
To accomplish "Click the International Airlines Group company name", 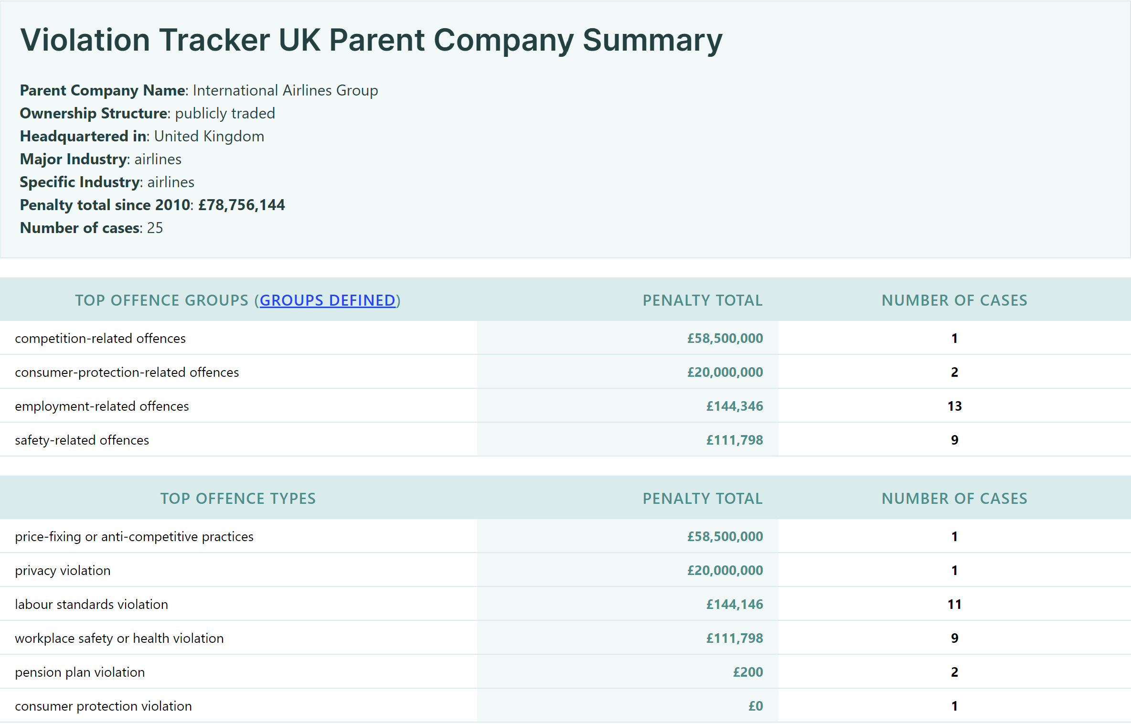I will [285, 91].
